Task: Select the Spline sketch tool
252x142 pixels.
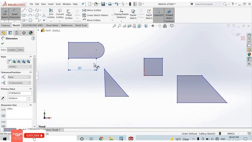Action: (37, 10)
